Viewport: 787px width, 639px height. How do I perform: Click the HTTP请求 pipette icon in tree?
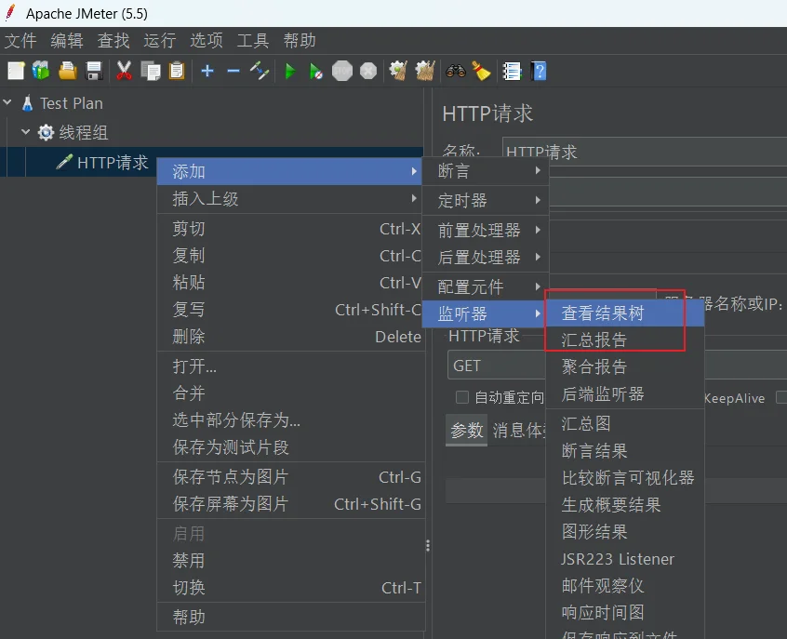pyautogui.click(x=64, y=162)
